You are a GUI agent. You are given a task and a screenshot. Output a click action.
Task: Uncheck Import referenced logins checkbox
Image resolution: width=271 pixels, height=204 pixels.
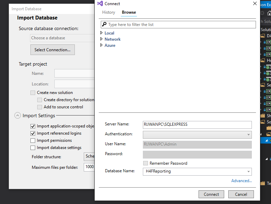pos(33,133)
